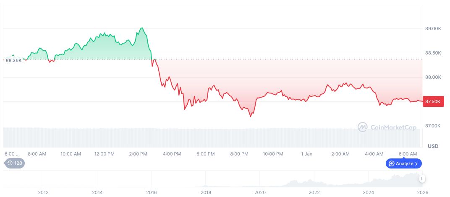450x197 pixels.
Task: Click the 89.00K price axis label
Action: click(x=433, y=29)
